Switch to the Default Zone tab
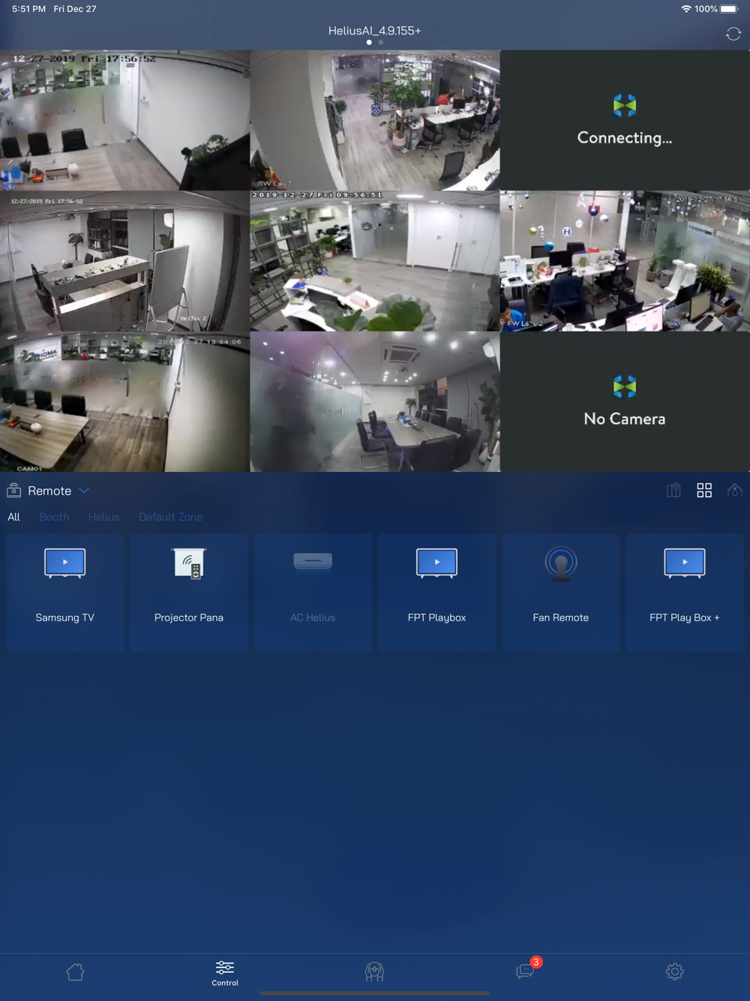The height and width of the screenshot is (1001, 750). coord(170,517)
